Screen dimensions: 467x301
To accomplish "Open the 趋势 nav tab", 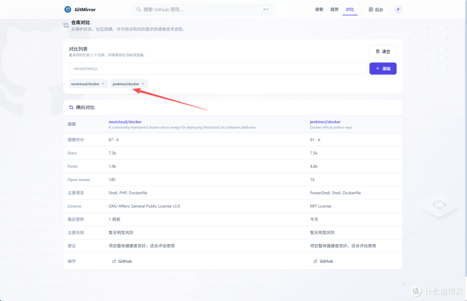I will (x=334, y=10).
